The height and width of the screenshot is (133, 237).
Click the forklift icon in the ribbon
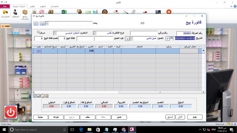[x=79, y=12]
